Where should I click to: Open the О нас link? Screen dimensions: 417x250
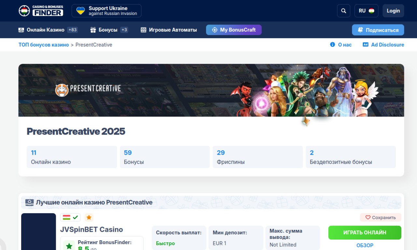tap(341, 45)
